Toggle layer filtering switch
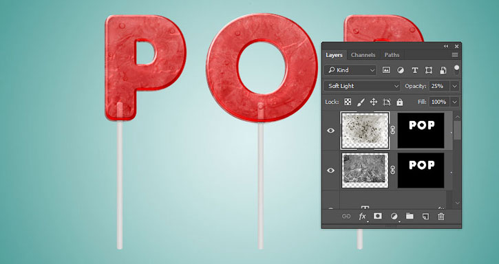The image size is (499, 264). coord(457,70)
